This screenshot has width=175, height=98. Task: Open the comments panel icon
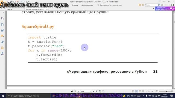pyautogui.click(x=2, y=36)
